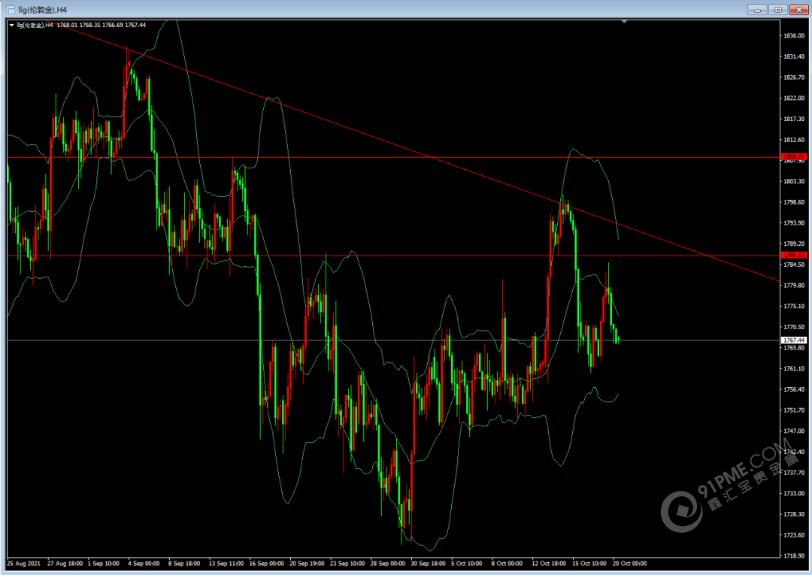Screen dimensions: 812x575
Task: Click the 1723.60 price axis label
Action: [795, 534]
